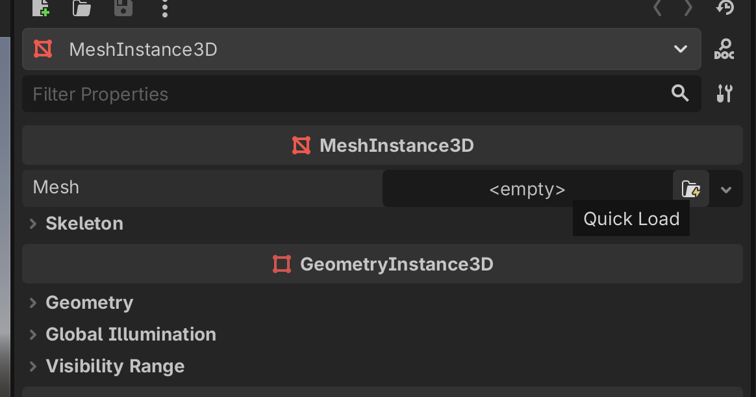This screenshot has height=397, width=756.
Task: Click the Quick Load mesh icon
Action: (691, 189)
